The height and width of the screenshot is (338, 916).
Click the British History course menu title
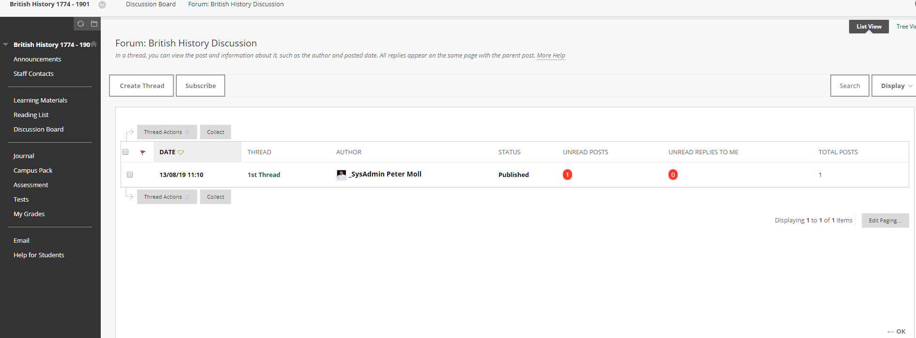51,44
